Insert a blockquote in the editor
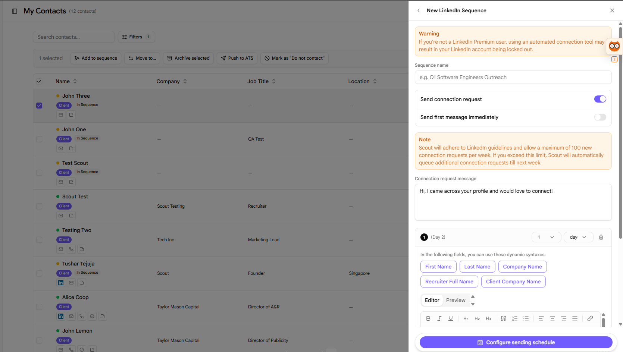Screen dimensions: 623x352 pos(504,318)
